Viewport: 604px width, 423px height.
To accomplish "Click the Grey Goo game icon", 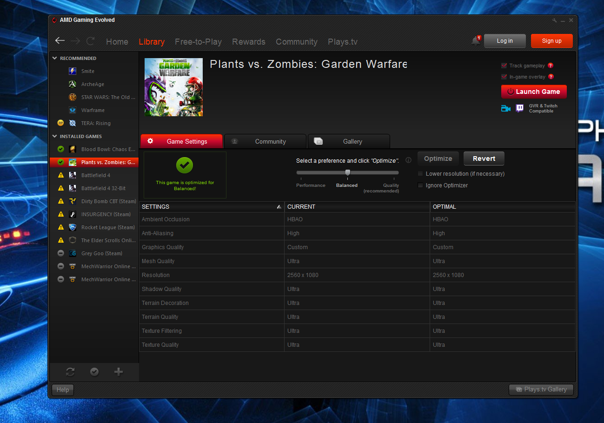I will pyautogui.click(x=73, y=253).
